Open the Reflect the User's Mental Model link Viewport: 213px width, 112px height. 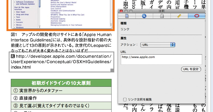tap(63, 2)
